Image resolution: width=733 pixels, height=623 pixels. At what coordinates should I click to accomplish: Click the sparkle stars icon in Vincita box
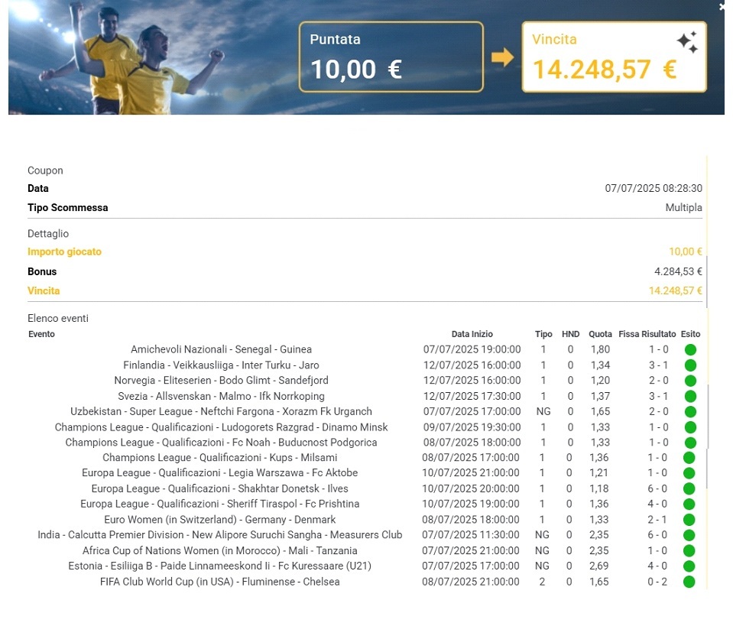click(687, 42)
